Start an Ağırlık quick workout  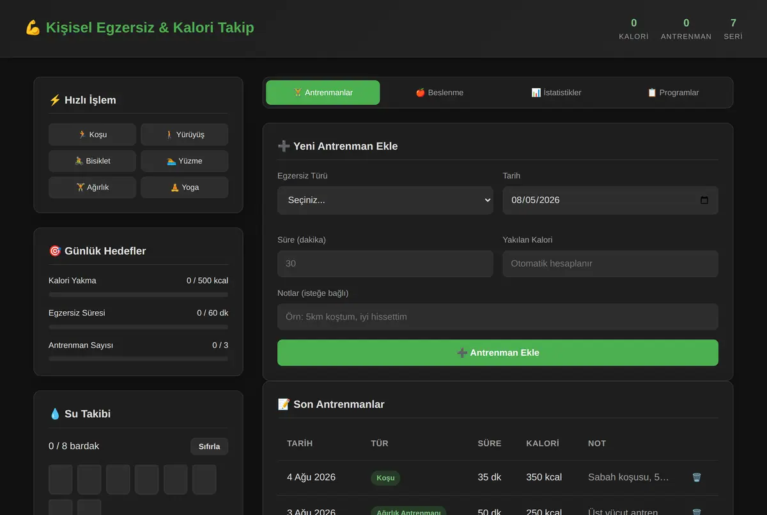tap(92, 187)
